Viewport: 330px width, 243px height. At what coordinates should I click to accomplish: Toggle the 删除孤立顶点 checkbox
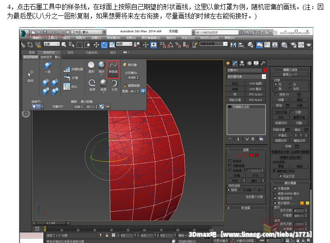274,171
